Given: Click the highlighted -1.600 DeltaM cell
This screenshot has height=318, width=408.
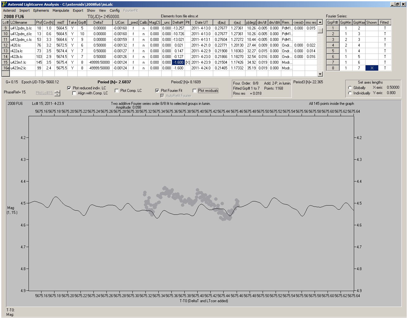Looking at the screenshot, I should point(178,62).
